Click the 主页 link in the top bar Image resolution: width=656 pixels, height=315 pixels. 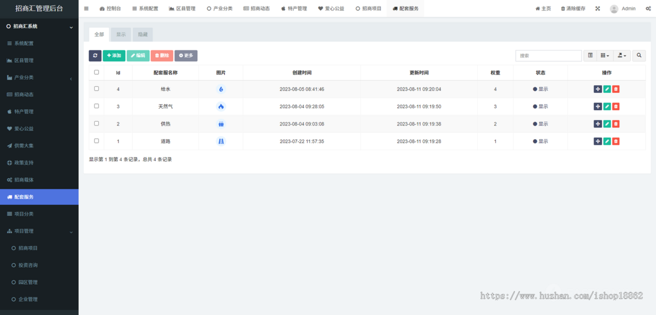coord(543,8)
